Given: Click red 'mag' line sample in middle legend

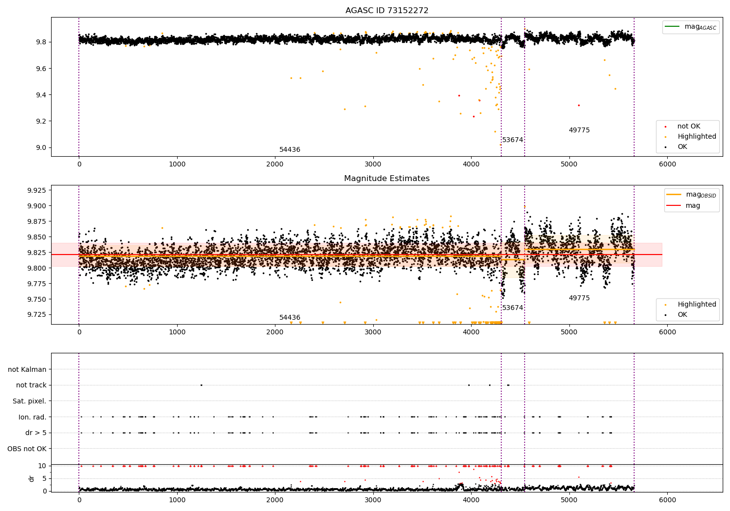Looking at the screenshot, I should pyautogui.click(x=674, y=206).
